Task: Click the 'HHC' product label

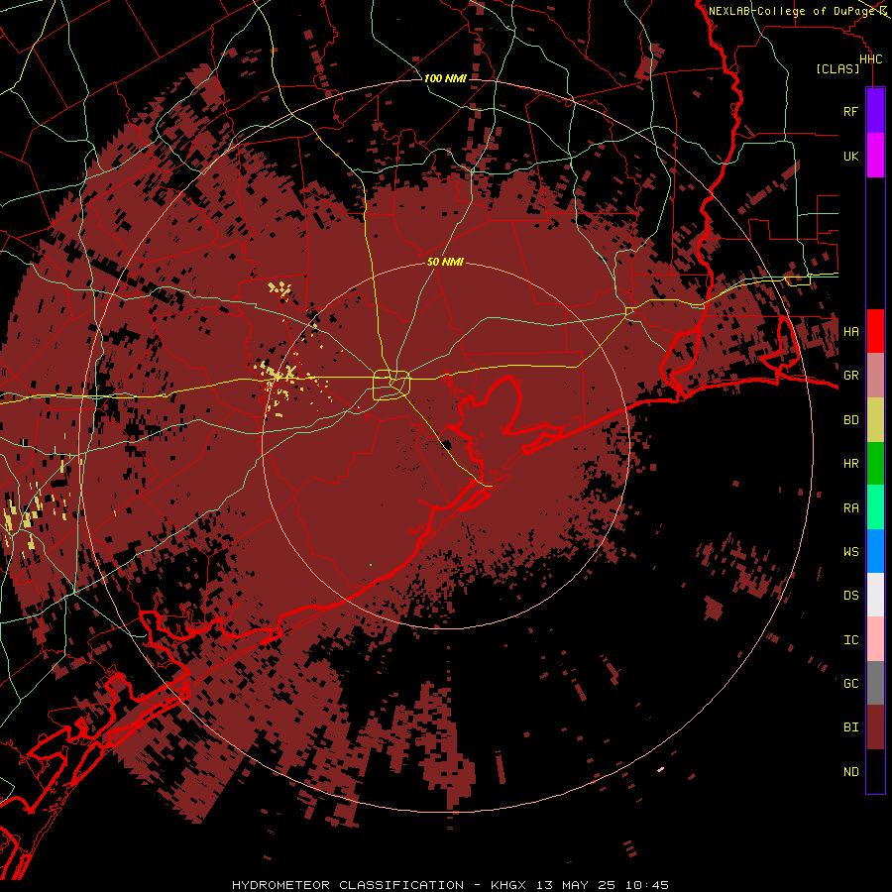Action: click(870, 59)
